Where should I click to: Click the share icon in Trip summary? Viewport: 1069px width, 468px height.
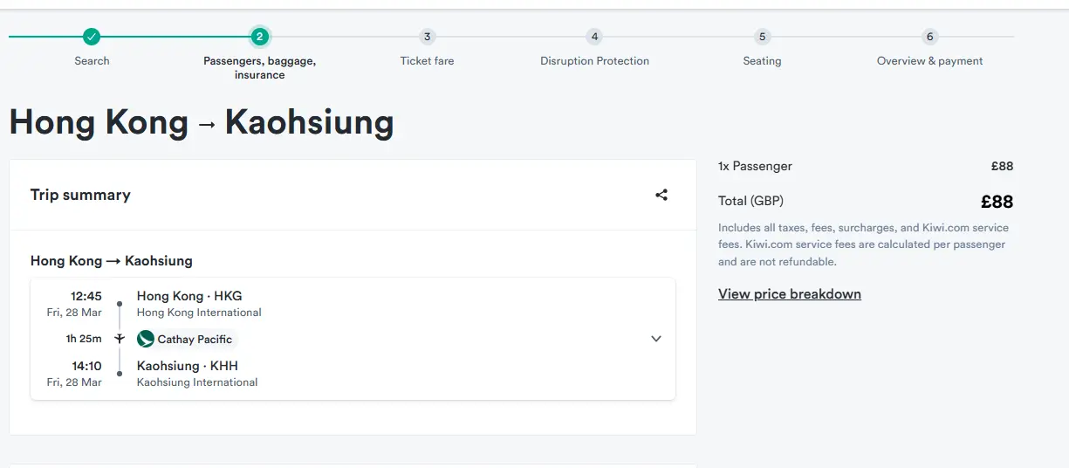point(661,195)
